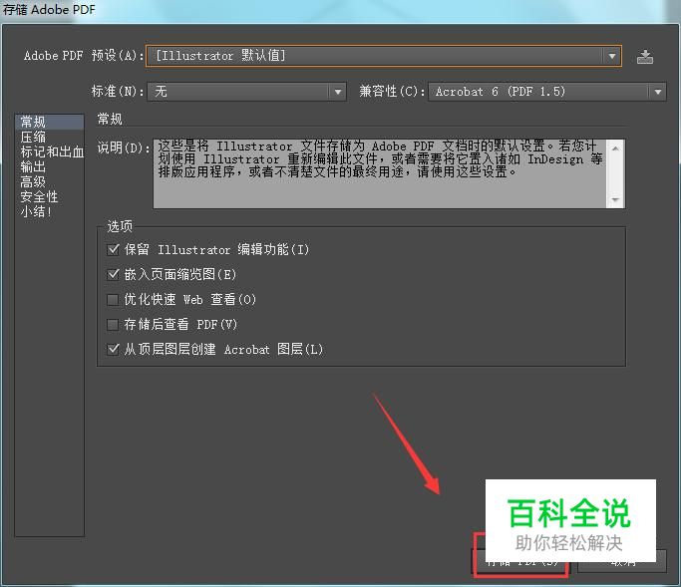Click the save preset icon beside preset dropdown
Screen dimensions: 681x587
point(645,57)
